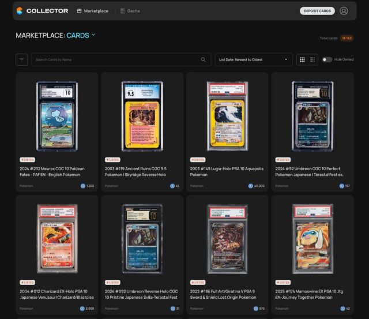Click the coin icon beside price 42

342,309
